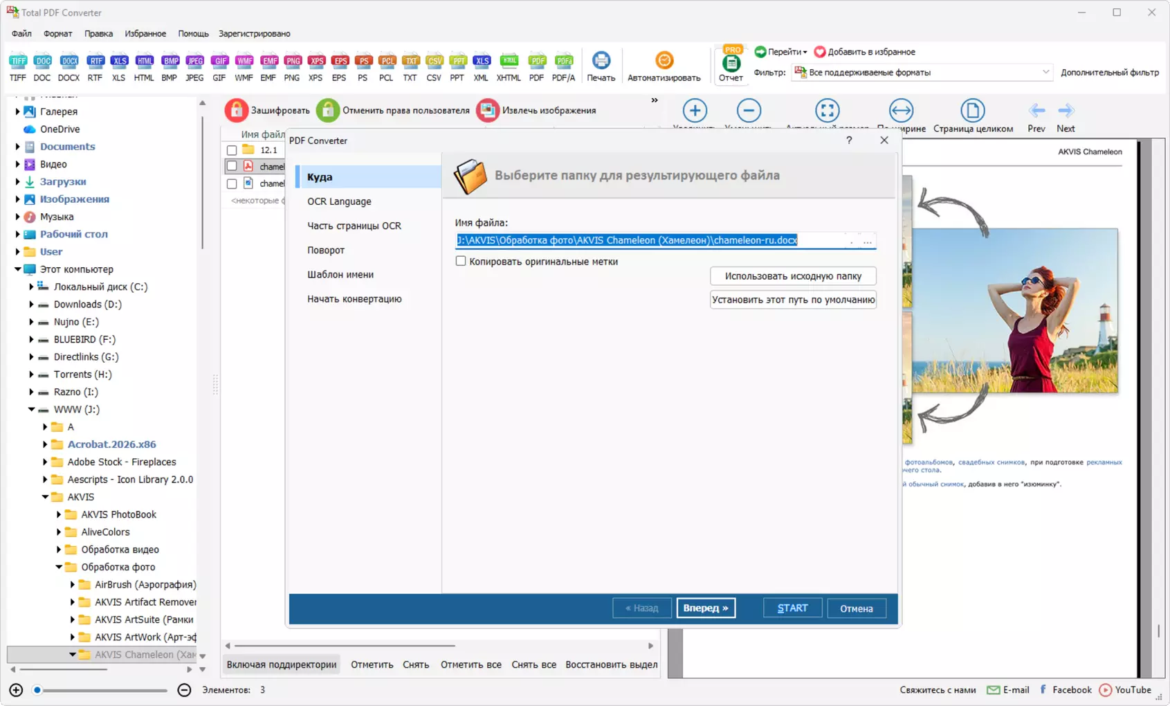Enable Копировать оригинальные метки checkbox
This screenshot has width=1170, height=706.
[x=461, y=261]
